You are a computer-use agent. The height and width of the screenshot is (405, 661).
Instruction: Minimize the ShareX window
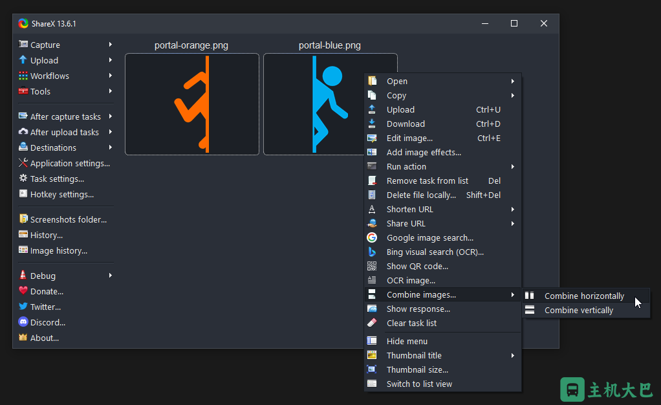pos(485,24)
